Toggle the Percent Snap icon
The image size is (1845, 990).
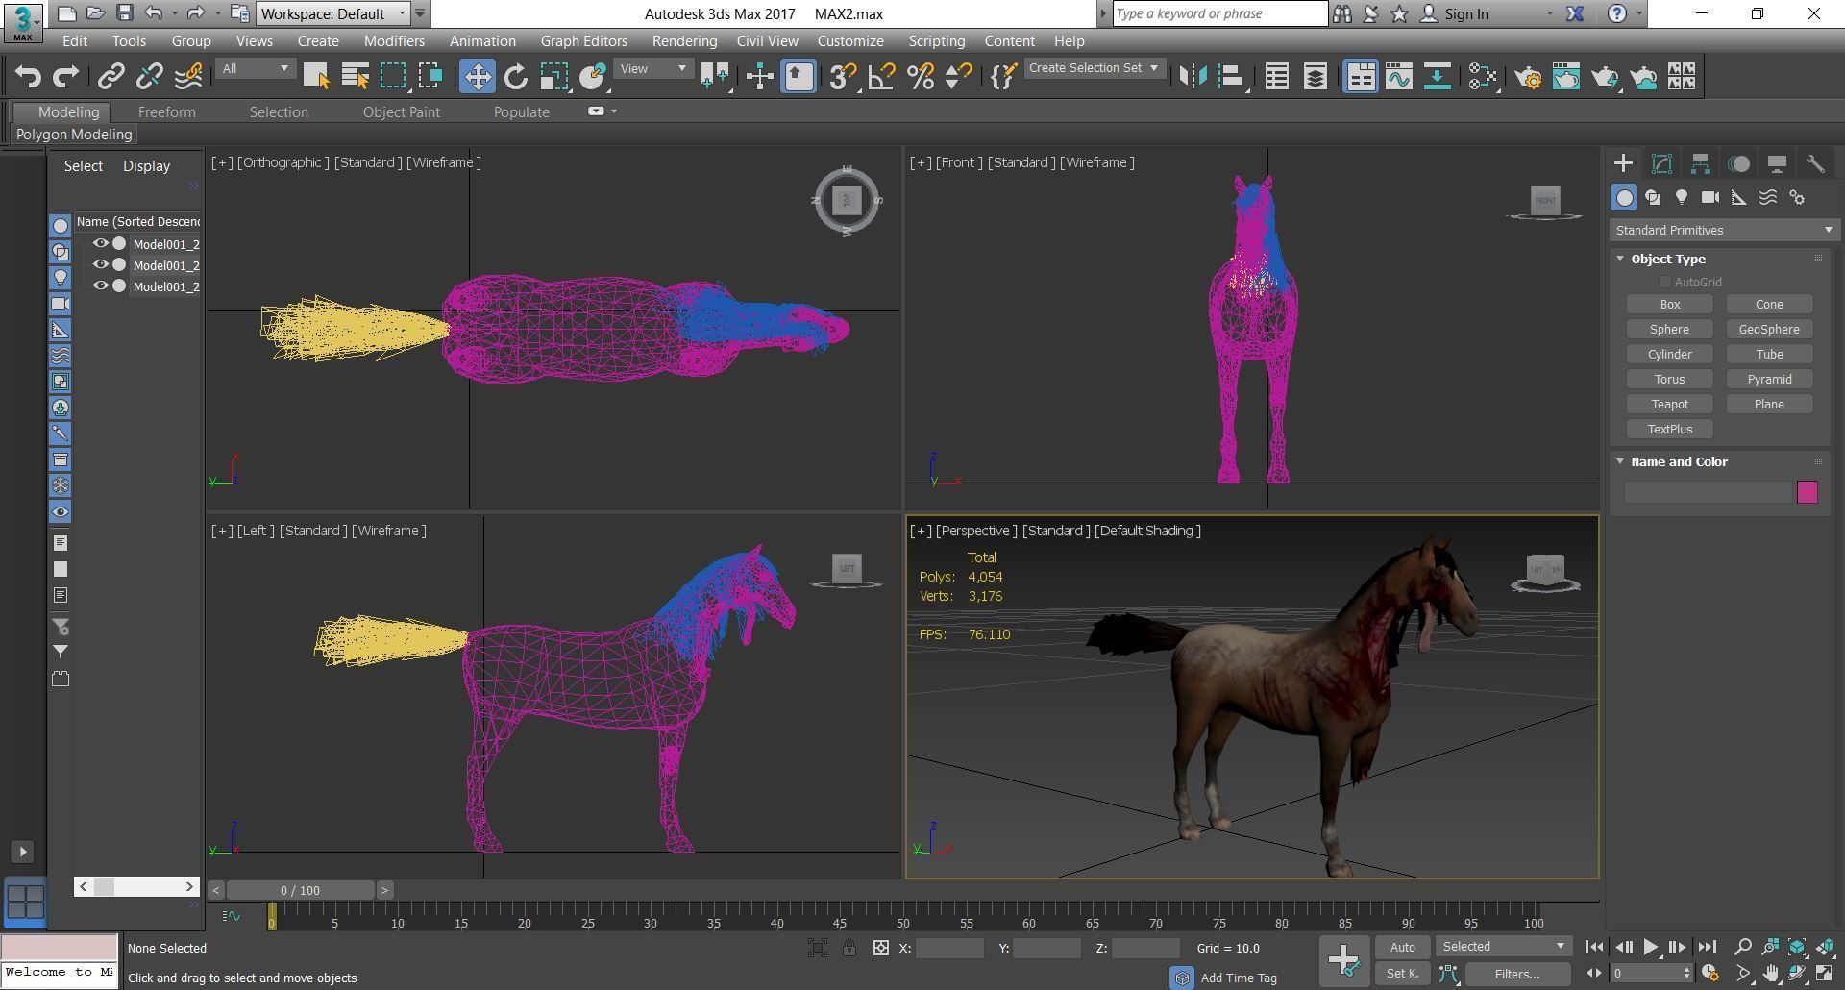[x=921, y=77]
